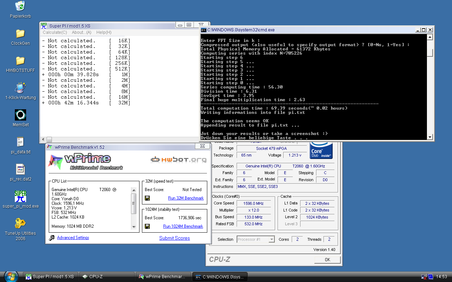This screenshot has height=282, width=452.
Task: Click the cmd.exe title bar icon
Action: click(x=204, y=30)
